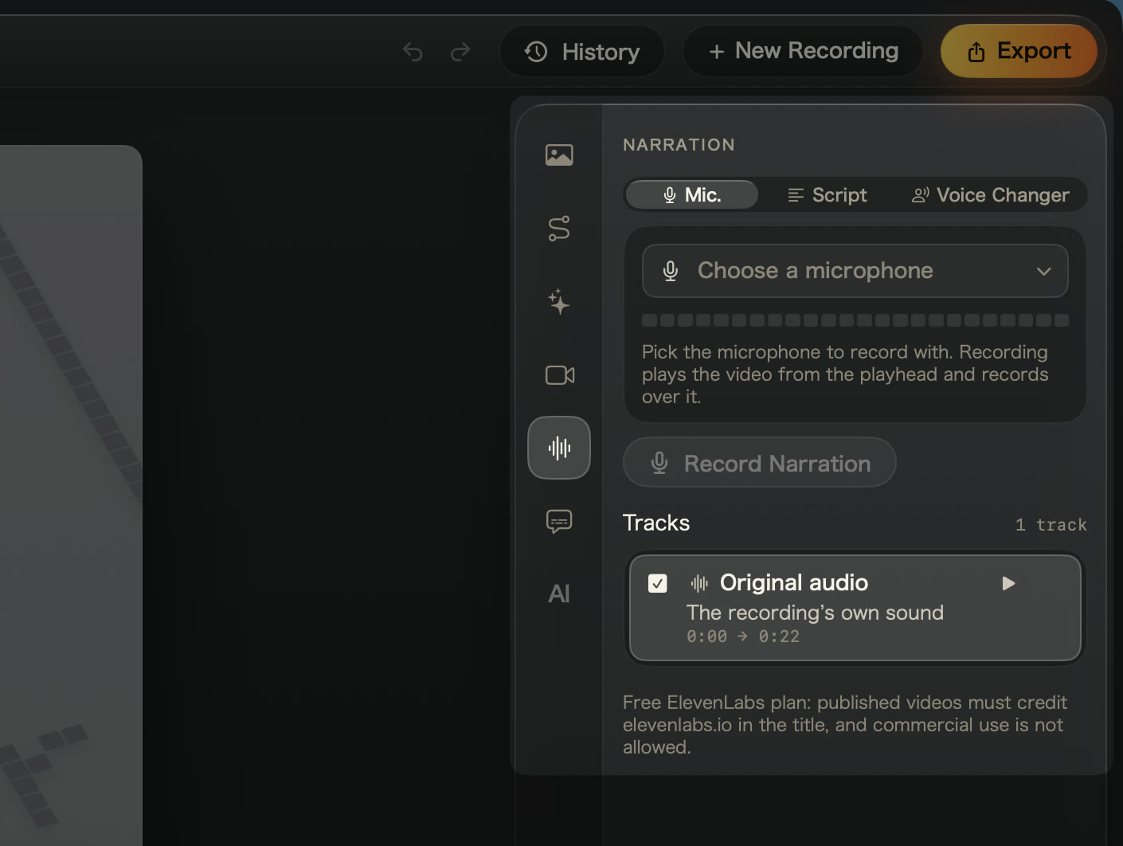Open the captions panel icon
The image size is (1123, 846).
559,522
